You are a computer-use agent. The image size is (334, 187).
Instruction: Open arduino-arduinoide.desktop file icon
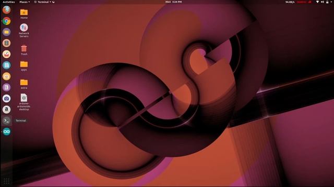point(24,102)
